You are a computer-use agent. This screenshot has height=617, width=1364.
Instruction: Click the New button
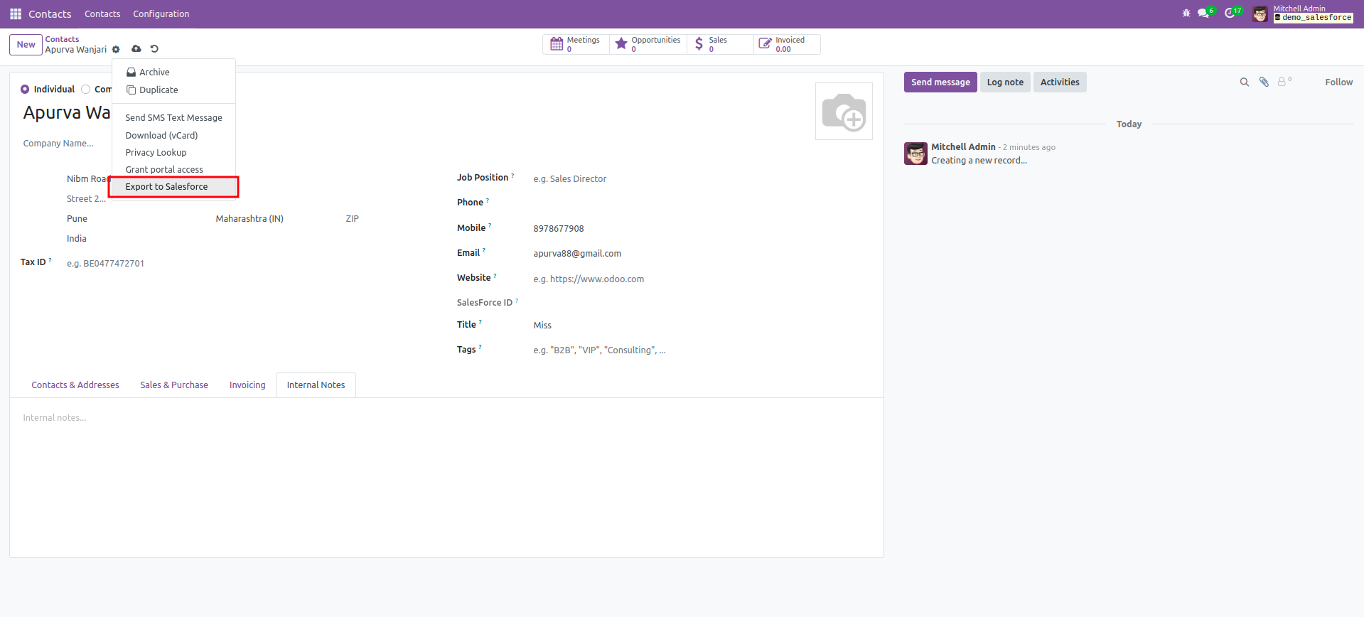(26, 45)
